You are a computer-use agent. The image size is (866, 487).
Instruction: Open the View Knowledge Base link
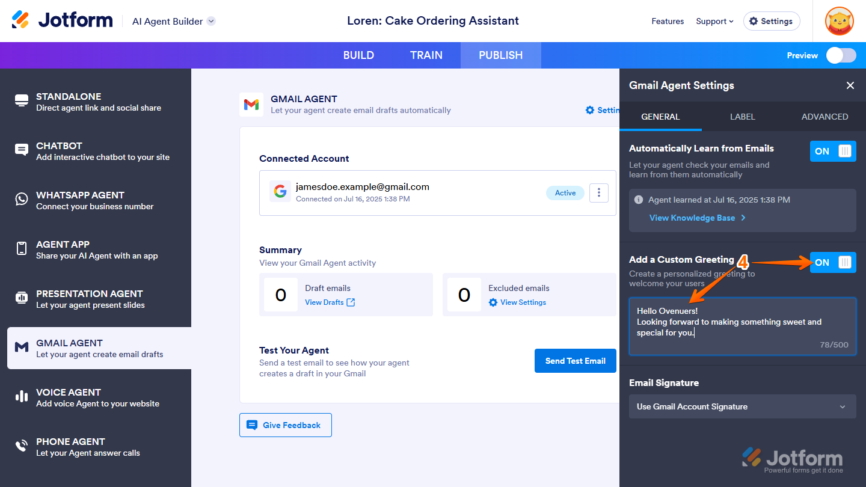pyautogui.click(x=698, y=218)
